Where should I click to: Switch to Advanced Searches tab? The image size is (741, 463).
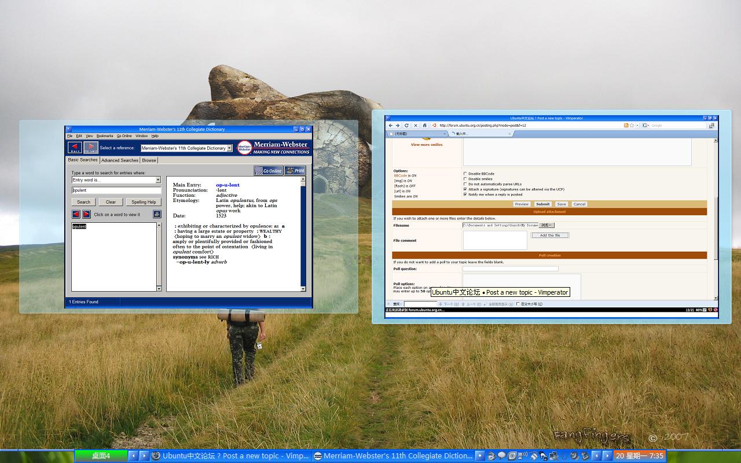click(120, 160)
